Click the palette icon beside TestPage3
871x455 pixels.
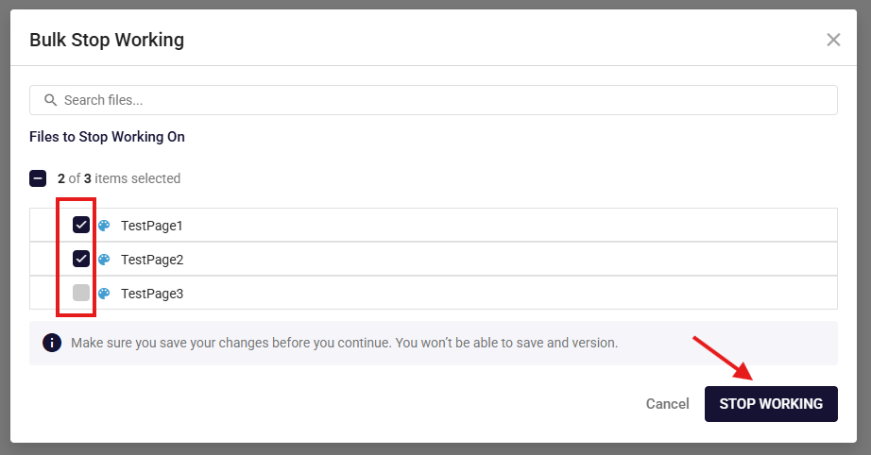(x=105, y=294)
